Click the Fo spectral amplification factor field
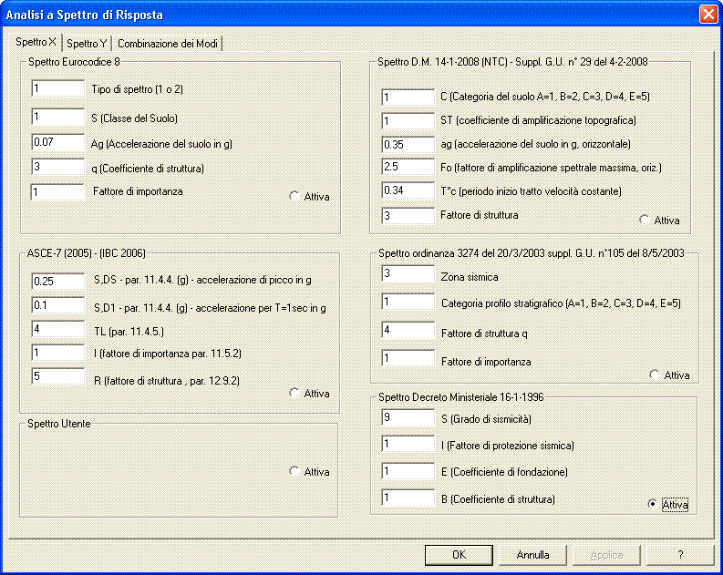The image size is (723, 575). [408, 167]
